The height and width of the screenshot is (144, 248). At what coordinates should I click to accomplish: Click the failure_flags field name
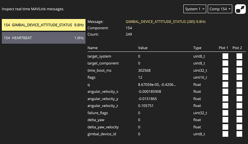(98, 113)
